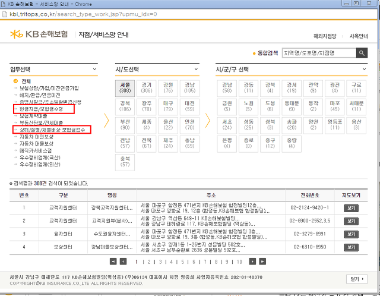Viewport: 380px width, 296px height.
Task: Click 수도권융자센터 name cell
Action: point(112,234)
